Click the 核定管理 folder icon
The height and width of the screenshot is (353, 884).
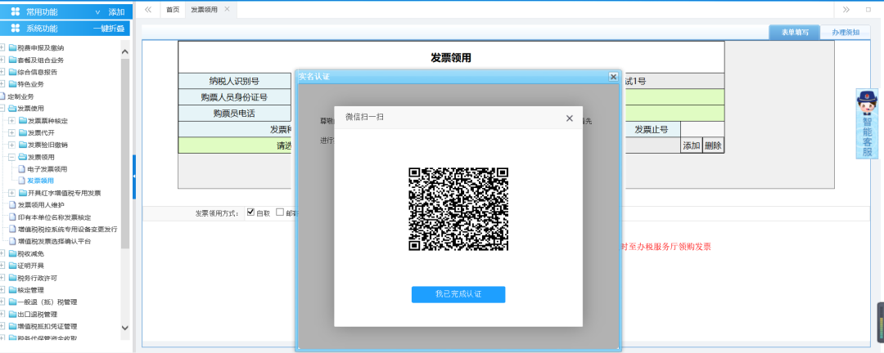[12, 290]
